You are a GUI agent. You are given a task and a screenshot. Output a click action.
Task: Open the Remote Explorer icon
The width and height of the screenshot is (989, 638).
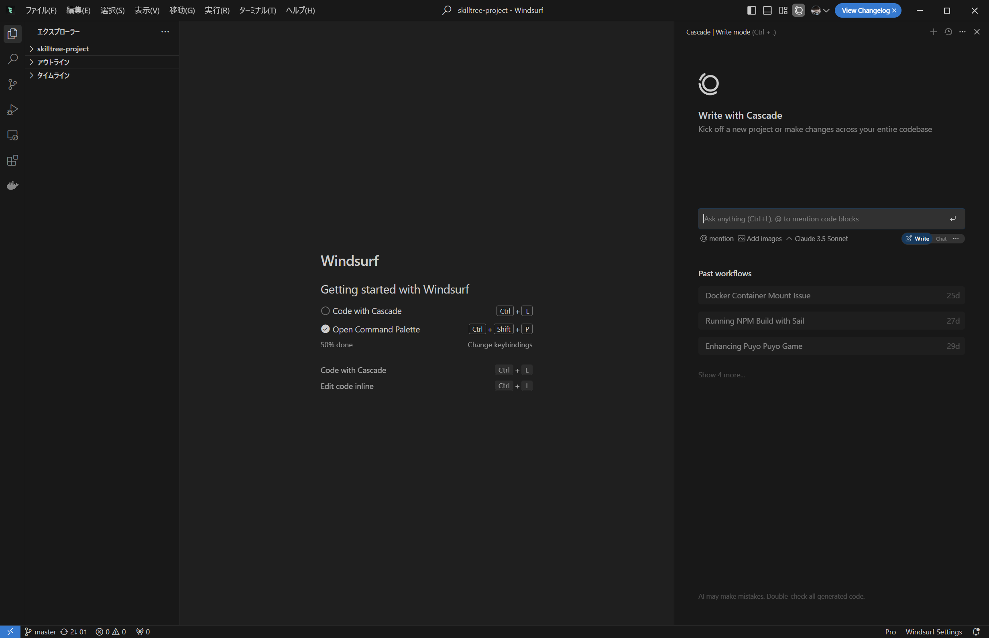(x=12, y=135)
